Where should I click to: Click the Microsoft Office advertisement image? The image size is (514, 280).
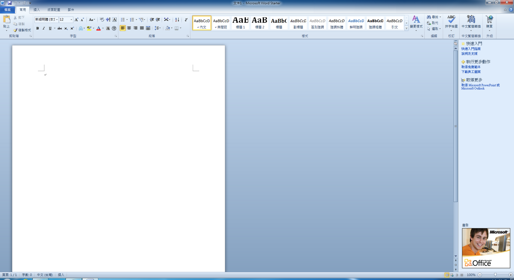coord(486,248)
